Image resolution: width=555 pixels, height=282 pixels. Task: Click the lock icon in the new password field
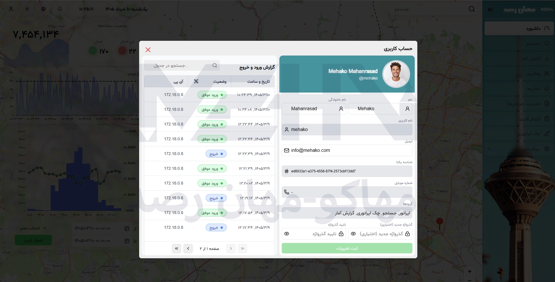tap(407, 234)
